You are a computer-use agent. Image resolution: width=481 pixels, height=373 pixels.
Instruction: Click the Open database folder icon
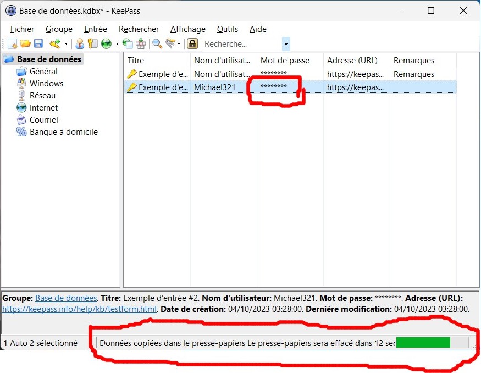tap(25, 44)
